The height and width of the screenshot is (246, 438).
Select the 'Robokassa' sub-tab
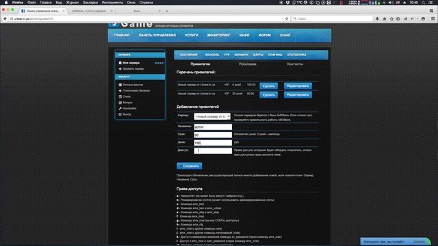[x=248, y=64]
